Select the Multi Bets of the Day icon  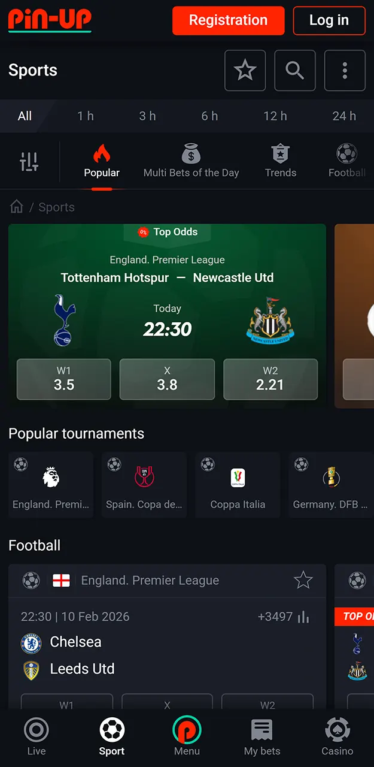click(191, 155)
